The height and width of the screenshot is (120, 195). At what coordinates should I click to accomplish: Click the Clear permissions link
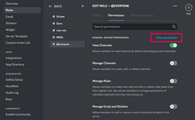[x=166, y=38]
